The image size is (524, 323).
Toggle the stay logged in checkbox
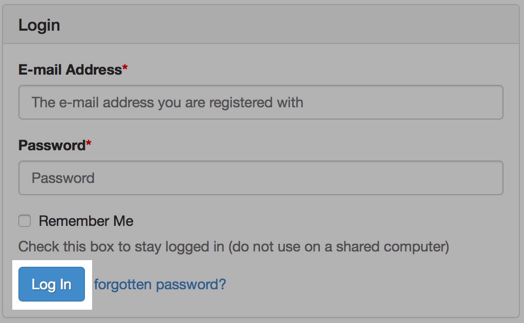tap(25, 221)
